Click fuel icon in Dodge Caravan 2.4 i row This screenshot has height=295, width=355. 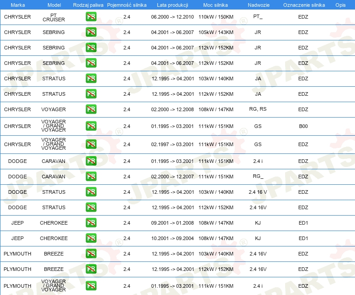[x=91, y=161]
